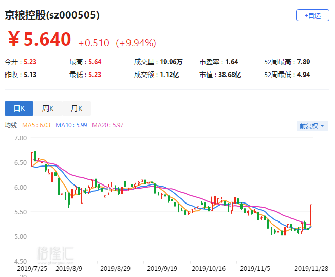The image size is (335, 277).
Task: Click the 均线 moving average label
Action: (x=11, y=125)
